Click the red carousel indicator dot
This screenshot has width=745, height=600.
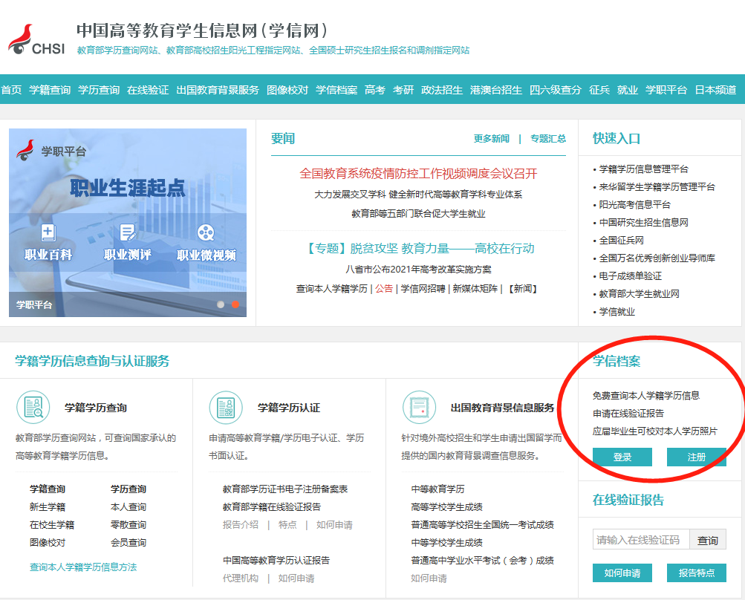coord(235,304)
